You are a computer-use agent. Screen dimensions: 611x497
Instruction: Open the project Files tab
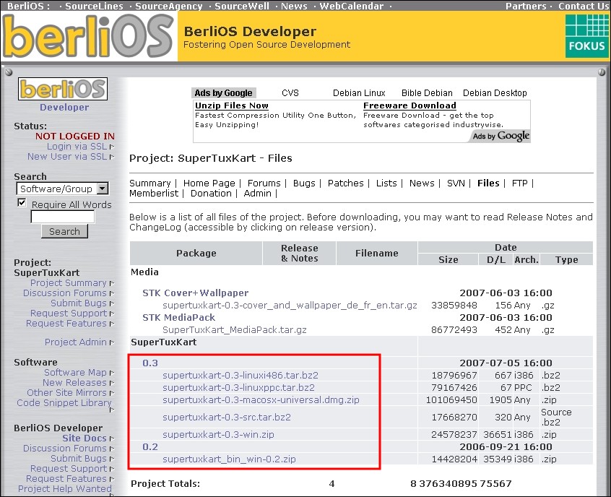coord(488,183)
